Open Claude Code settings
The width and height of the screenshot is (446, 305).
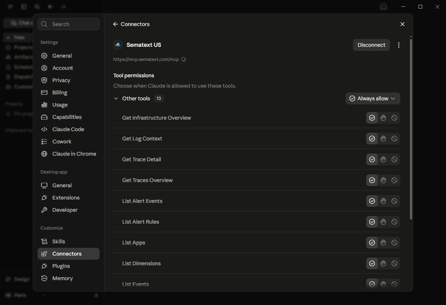pyautogui.click(x=68, y=129)
